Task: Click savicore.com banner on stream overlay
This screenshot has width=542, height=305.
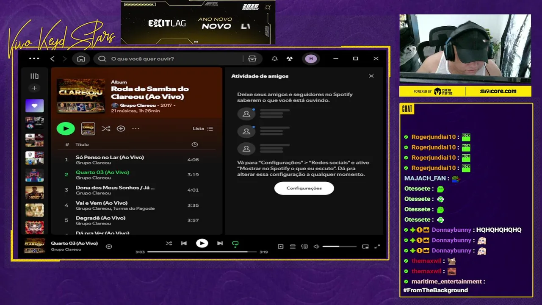Action: [498, 91]
